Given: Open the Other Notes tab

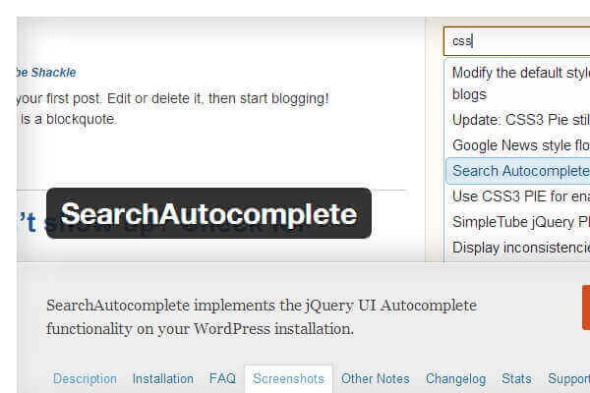Looking at the screenshot, I should pos(376,378).
